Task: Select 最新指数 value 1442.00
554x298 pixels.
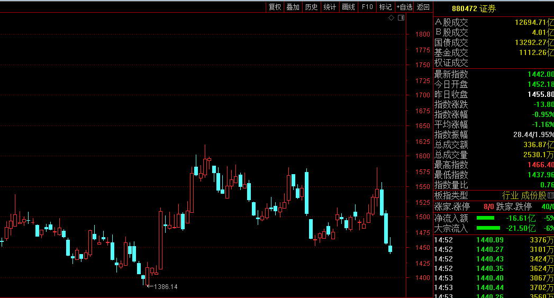Action: [541, 74]
